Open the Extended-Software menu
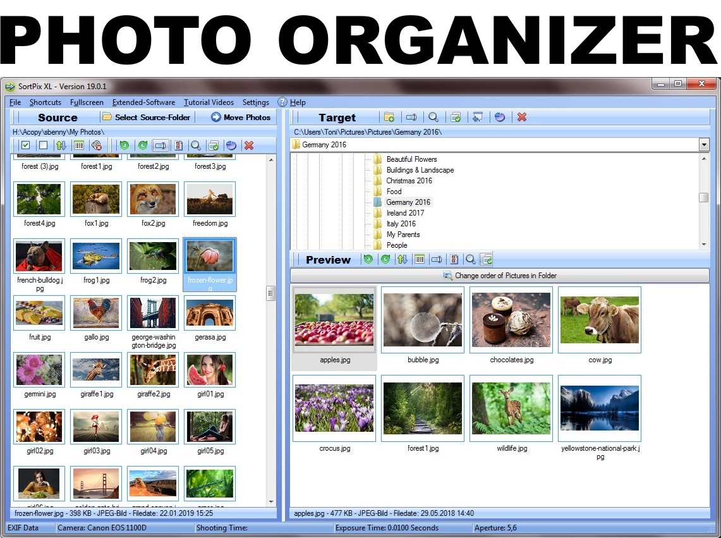 [x=143, y=102]
